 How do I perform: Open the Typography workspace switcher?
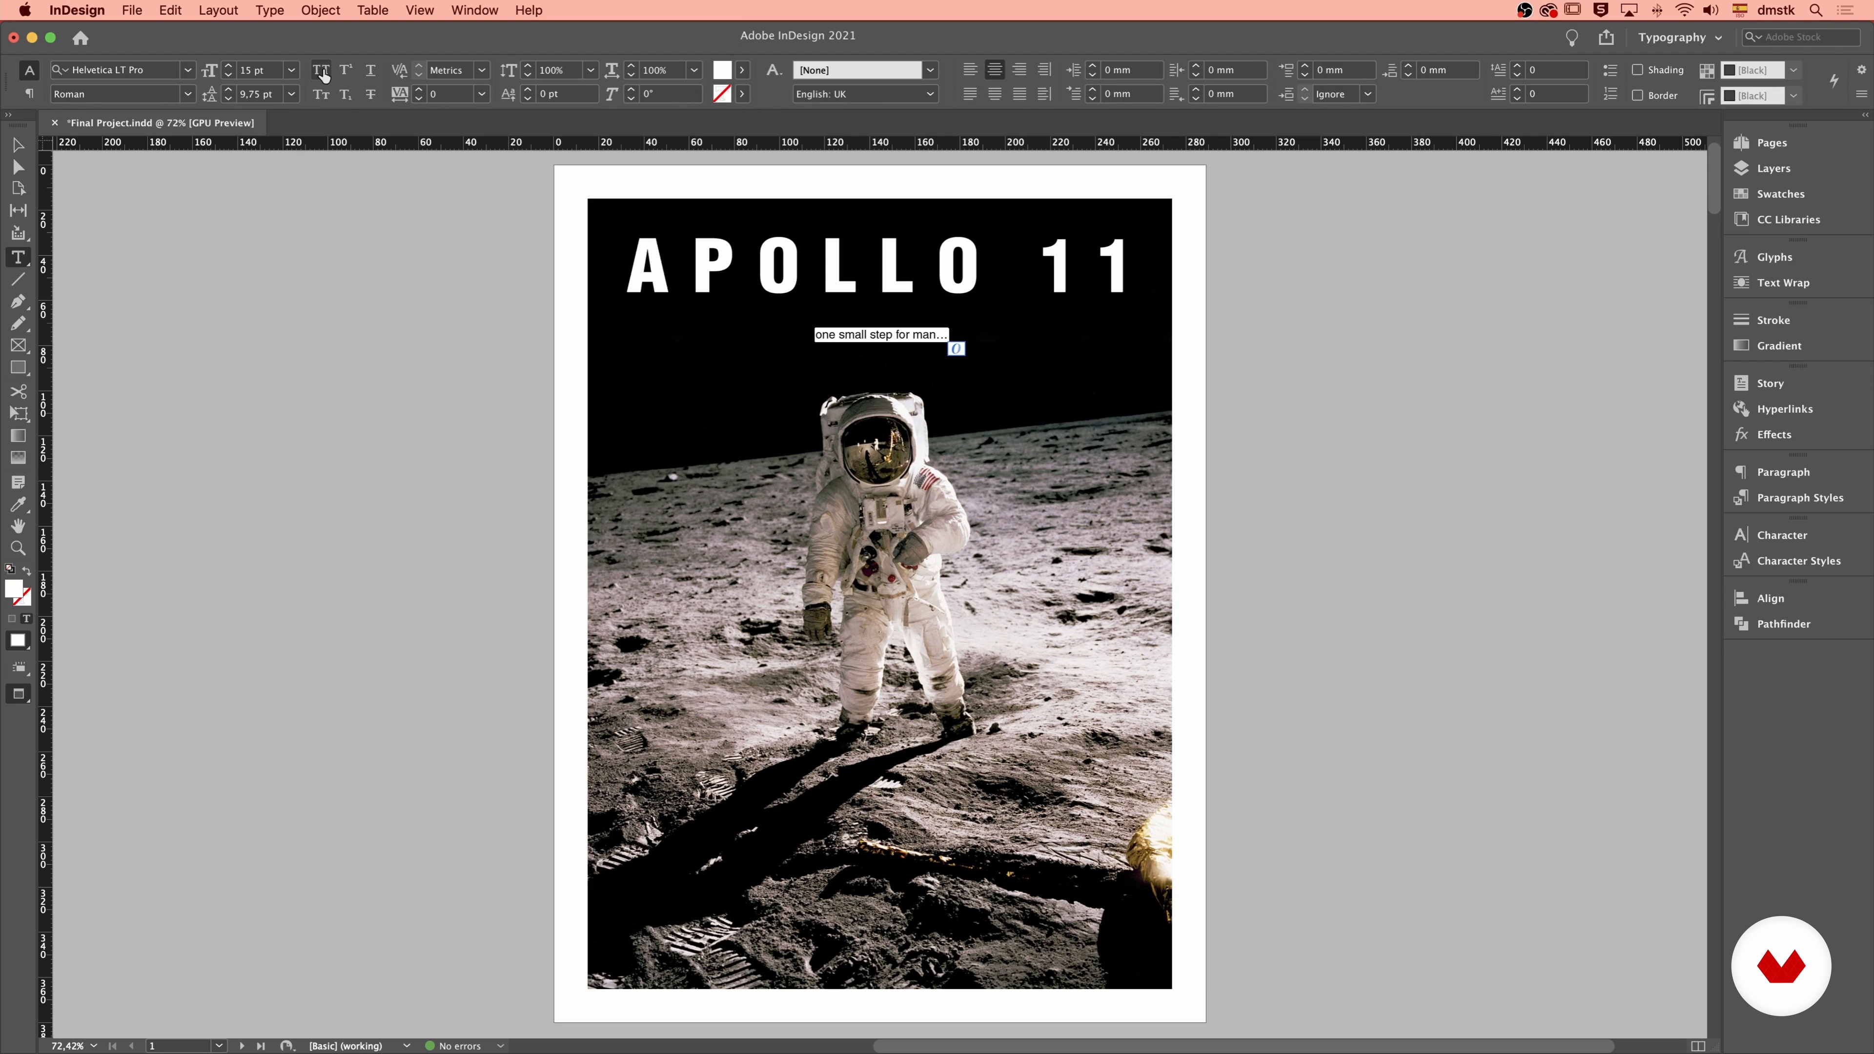click(x=1680, y=37)
